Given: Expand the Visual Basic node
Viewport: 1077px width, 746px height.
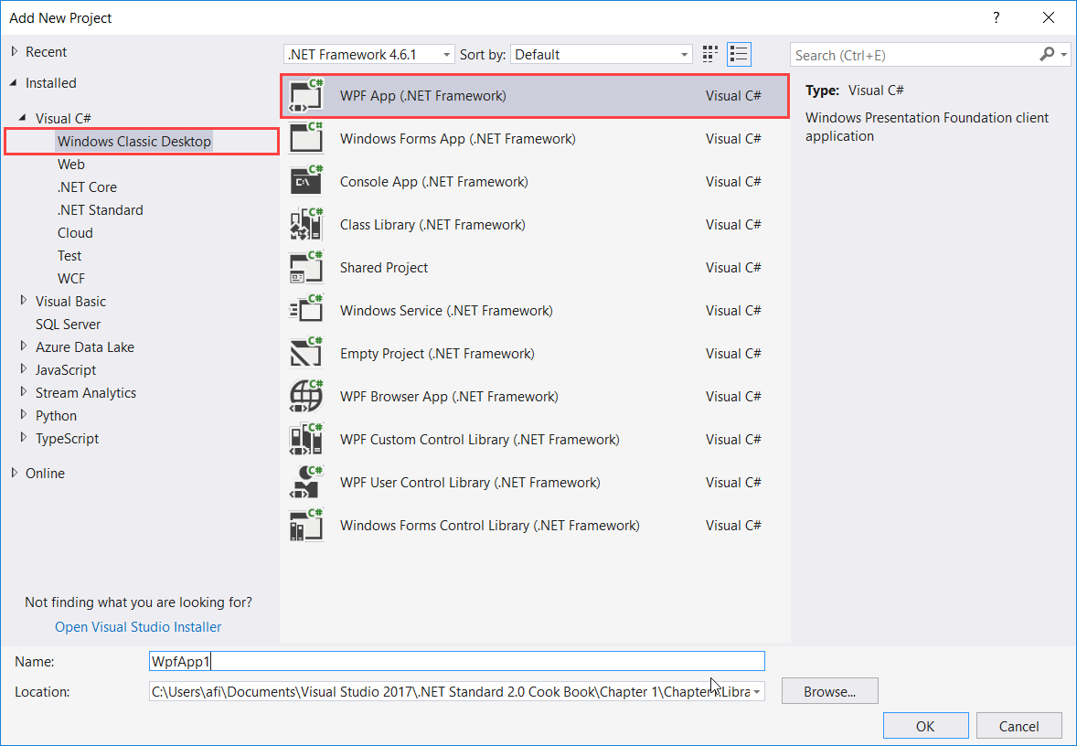Looking at the screenshot, I should (24, 300).
